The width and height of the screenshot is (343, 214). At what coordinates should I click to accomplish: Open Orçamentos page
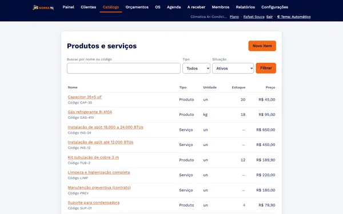(x=137, y=7)
